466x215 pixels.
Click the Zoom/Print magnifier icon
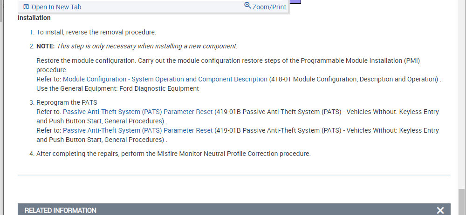247,6
